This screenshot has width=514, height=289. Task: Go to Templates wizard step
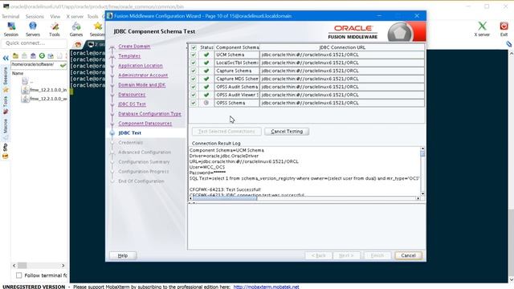click(129, 55)
